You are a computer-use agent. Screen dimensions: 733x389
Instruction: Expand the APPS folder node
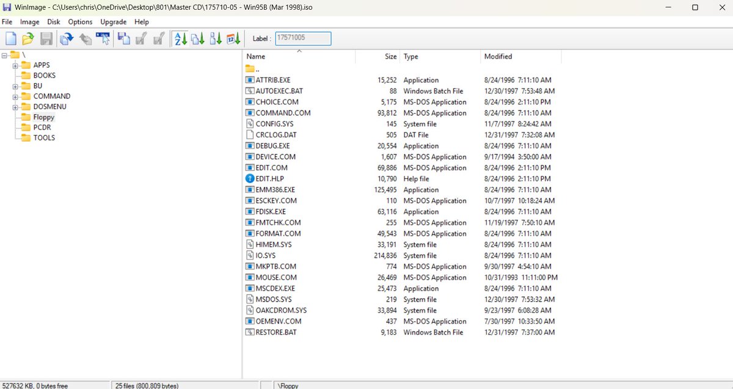[15, 65]
